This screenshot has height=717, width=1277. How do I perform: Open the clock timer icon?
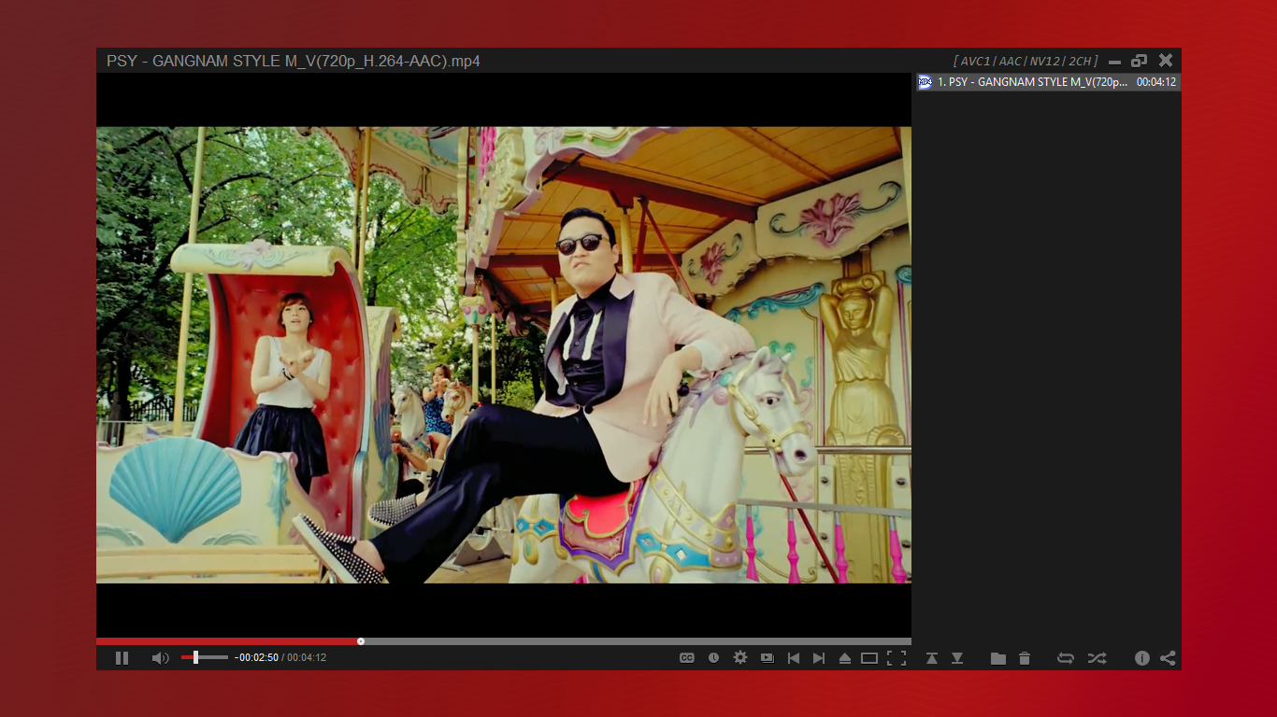pyautogui.click(x=713, y=658)
